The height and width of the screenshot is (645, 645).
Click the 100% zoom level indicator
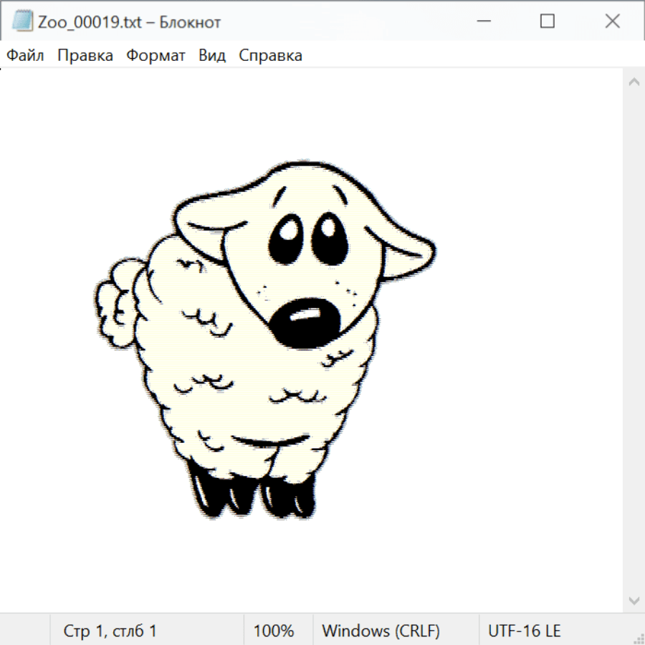point(274,631)
